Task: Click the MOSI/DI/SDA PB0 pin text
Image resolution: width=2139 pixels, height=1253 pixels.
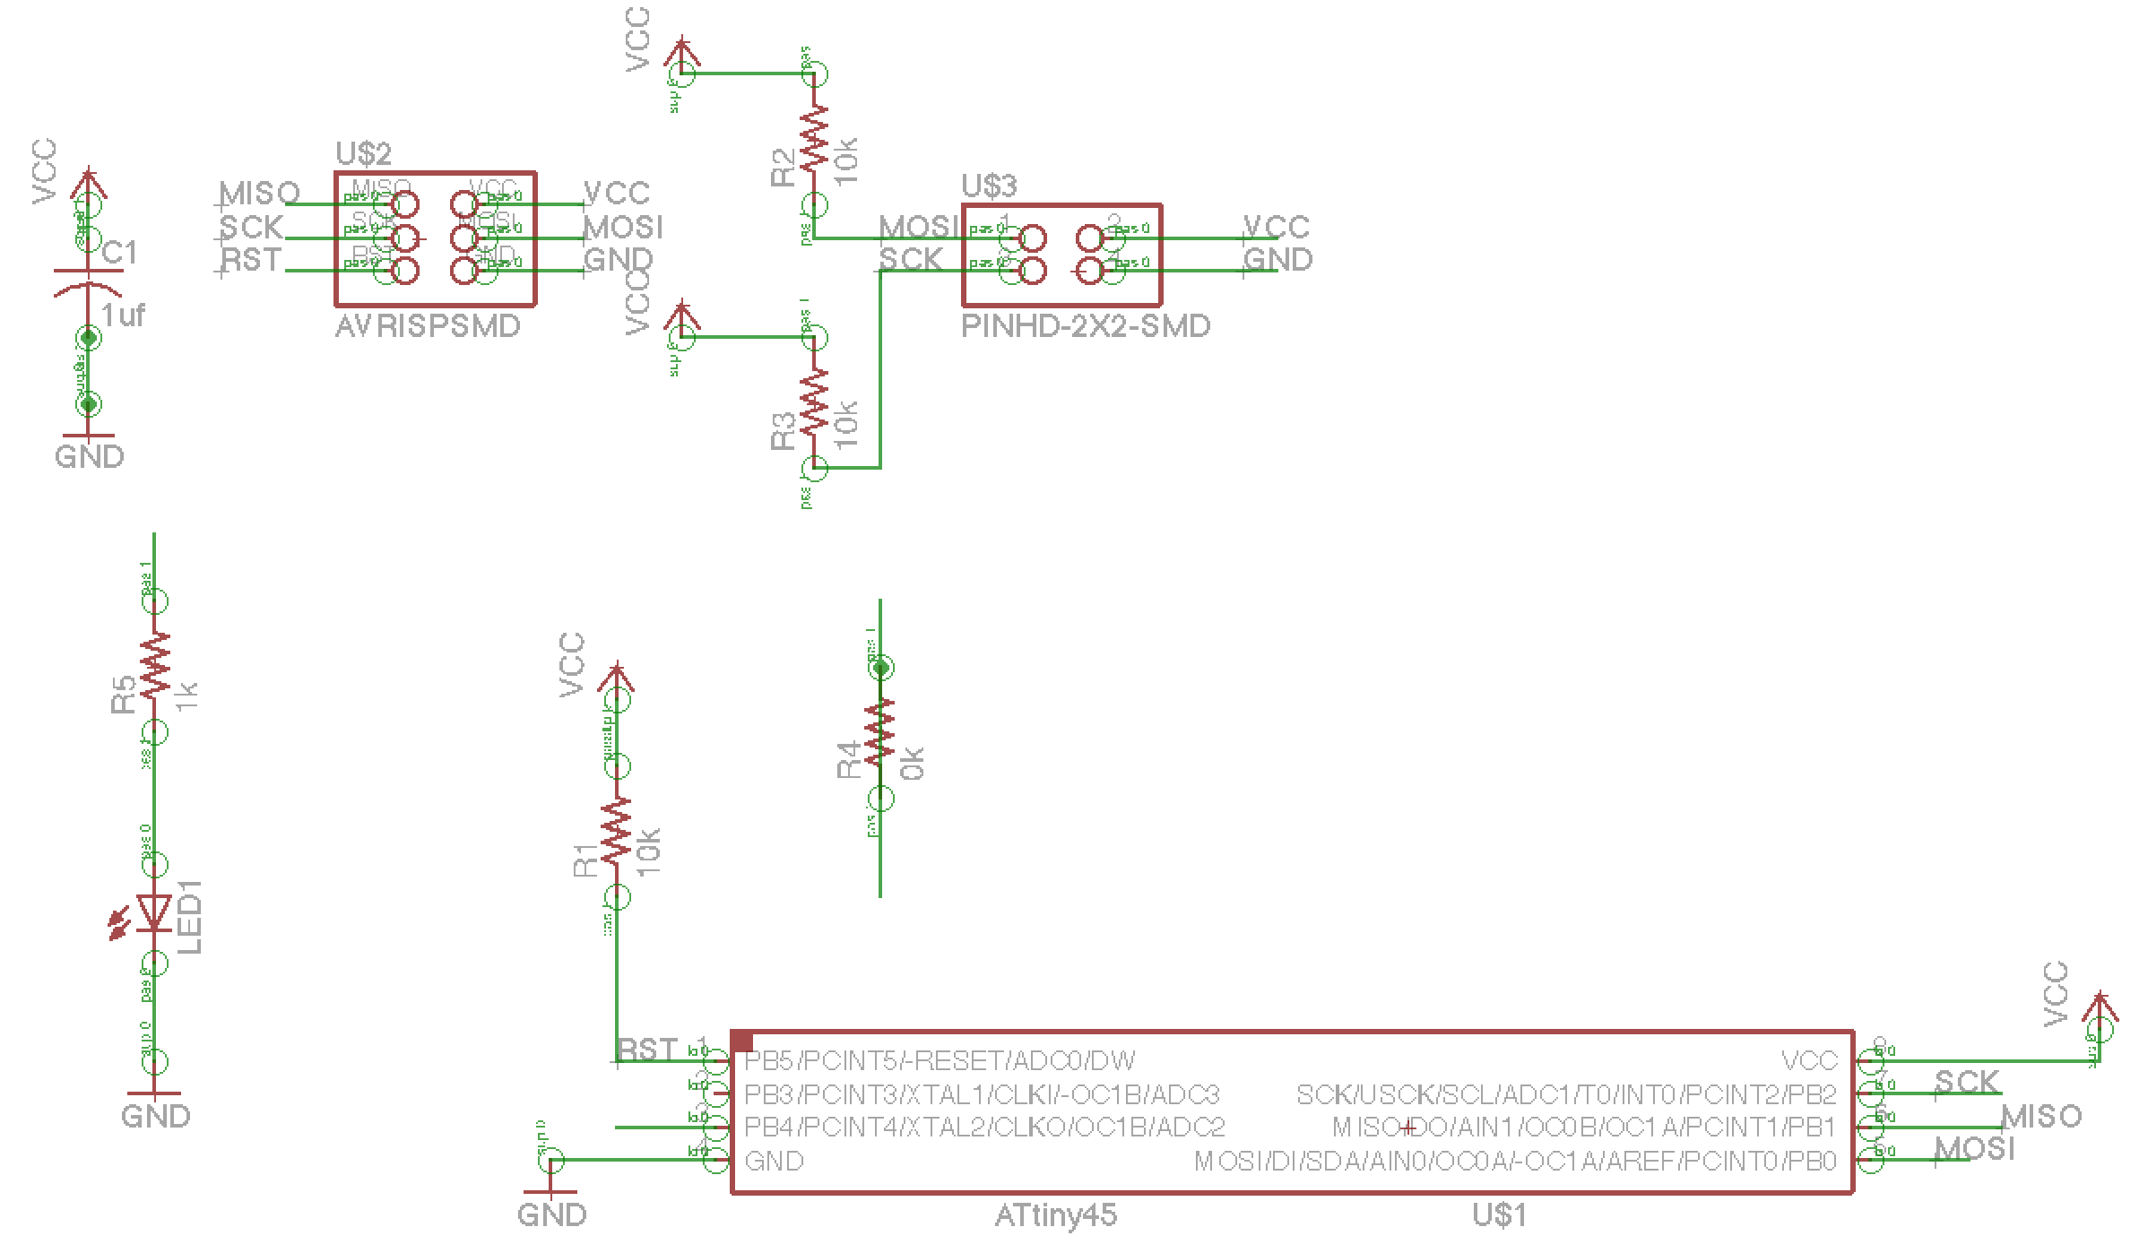Action: [1516, 1162]
